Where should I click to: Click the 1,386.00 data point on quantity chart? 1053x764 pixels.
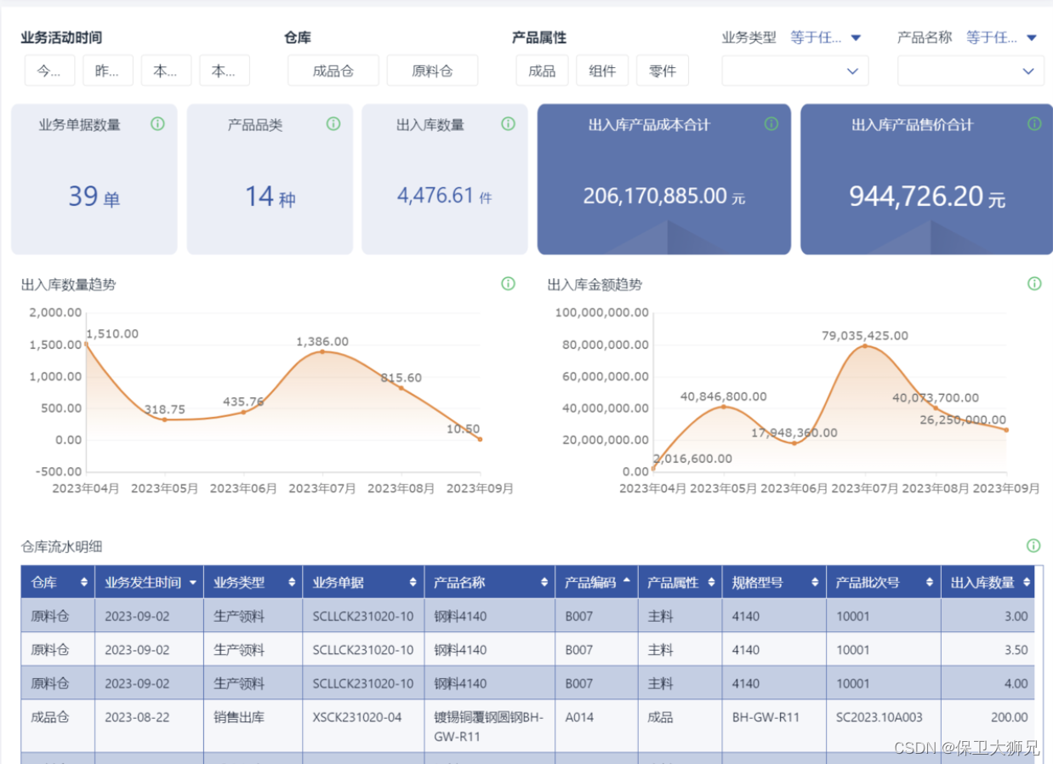[322, 351]
